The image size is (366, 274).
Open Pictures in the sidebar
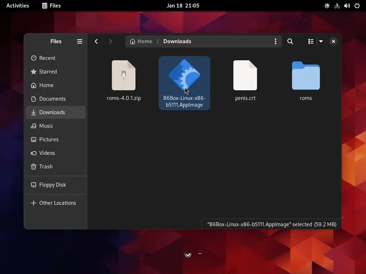[x=56, y=139]
